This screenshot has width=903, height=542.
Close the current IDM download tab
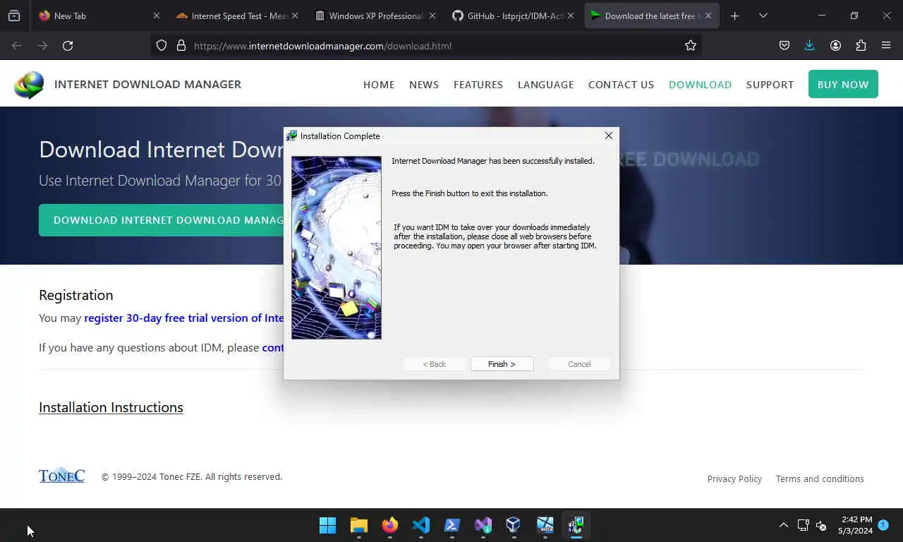coord(708,16)
